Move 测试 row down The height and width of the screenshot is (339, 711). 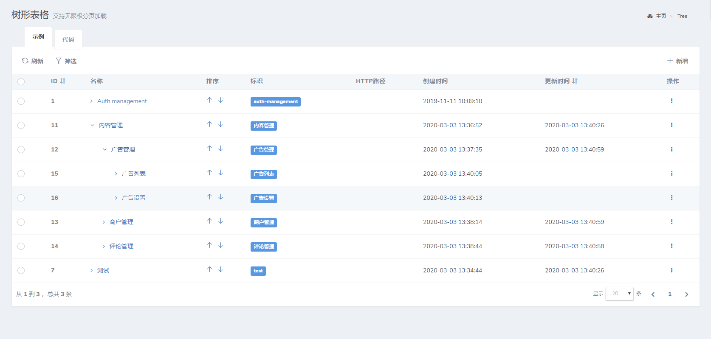tap(220, 269)
